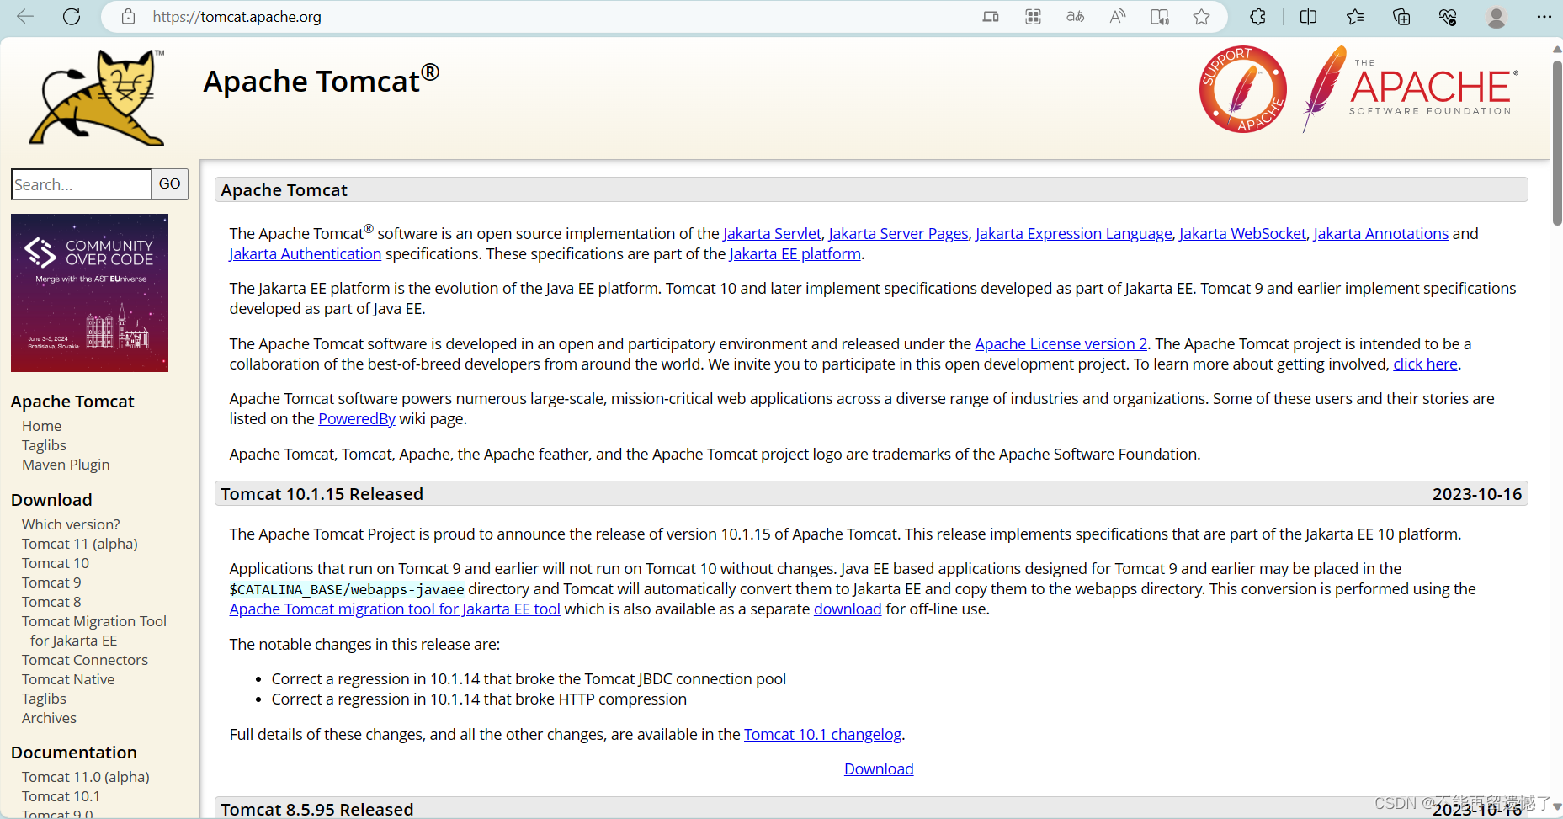
Task: Open Browser essentials heart icon
Action: pyautogui.click(x=1448, y=17)
